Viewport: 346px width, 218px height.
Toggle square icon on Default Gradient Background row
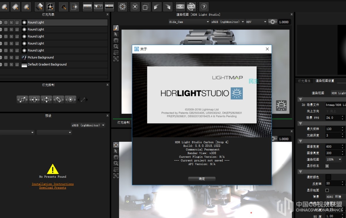coord(17,64)
